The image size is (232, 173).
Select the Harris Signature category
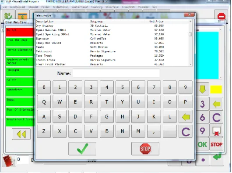20,52
